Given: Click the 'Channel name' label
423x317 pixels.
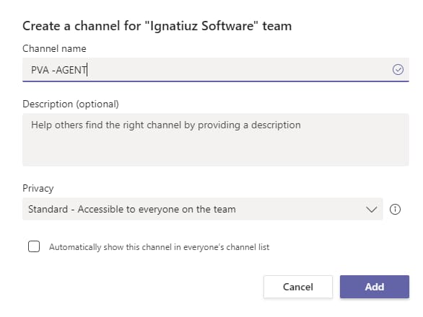Looking at the screenshot, I should tap(54, 48).
